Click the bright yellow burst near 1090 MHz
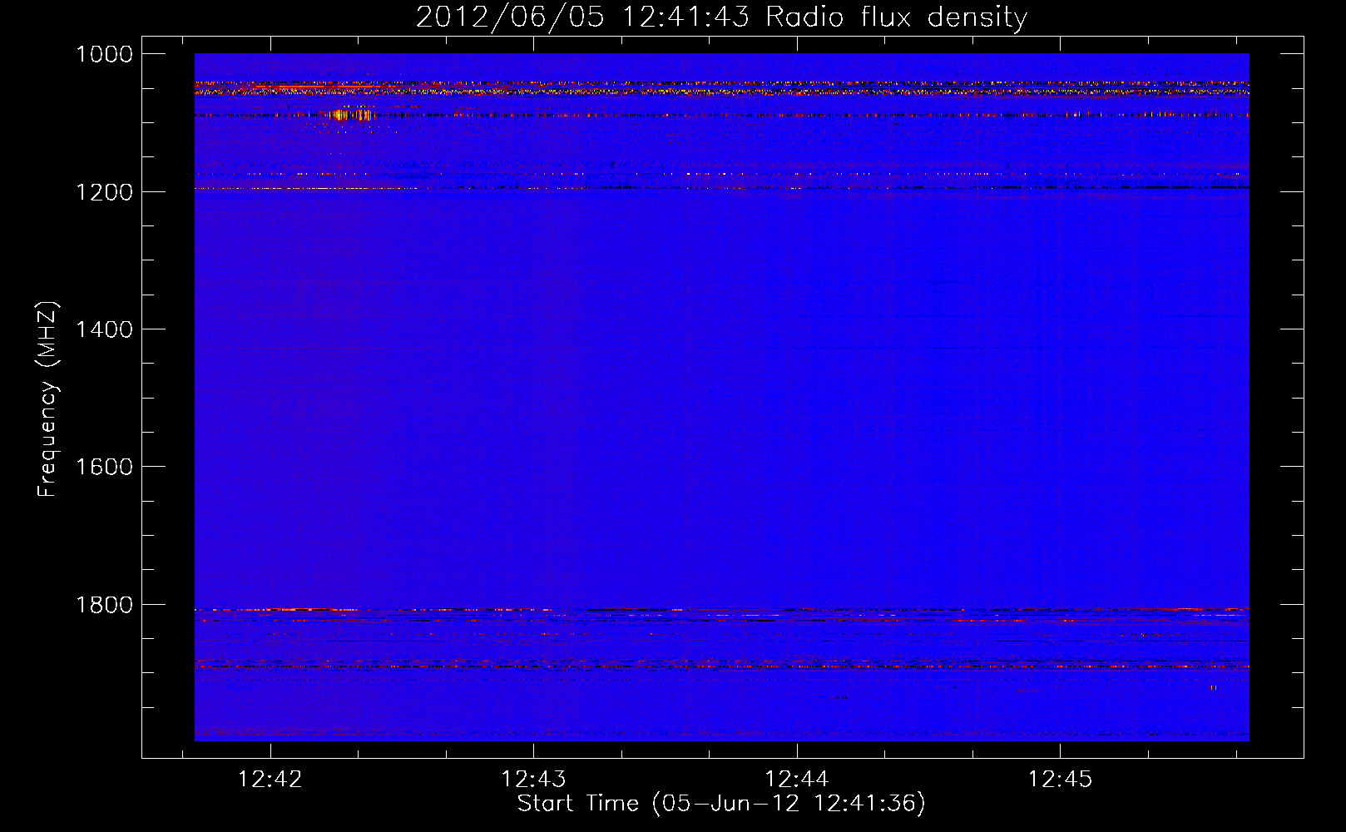The image size is (1346, 832). [351, 115]
